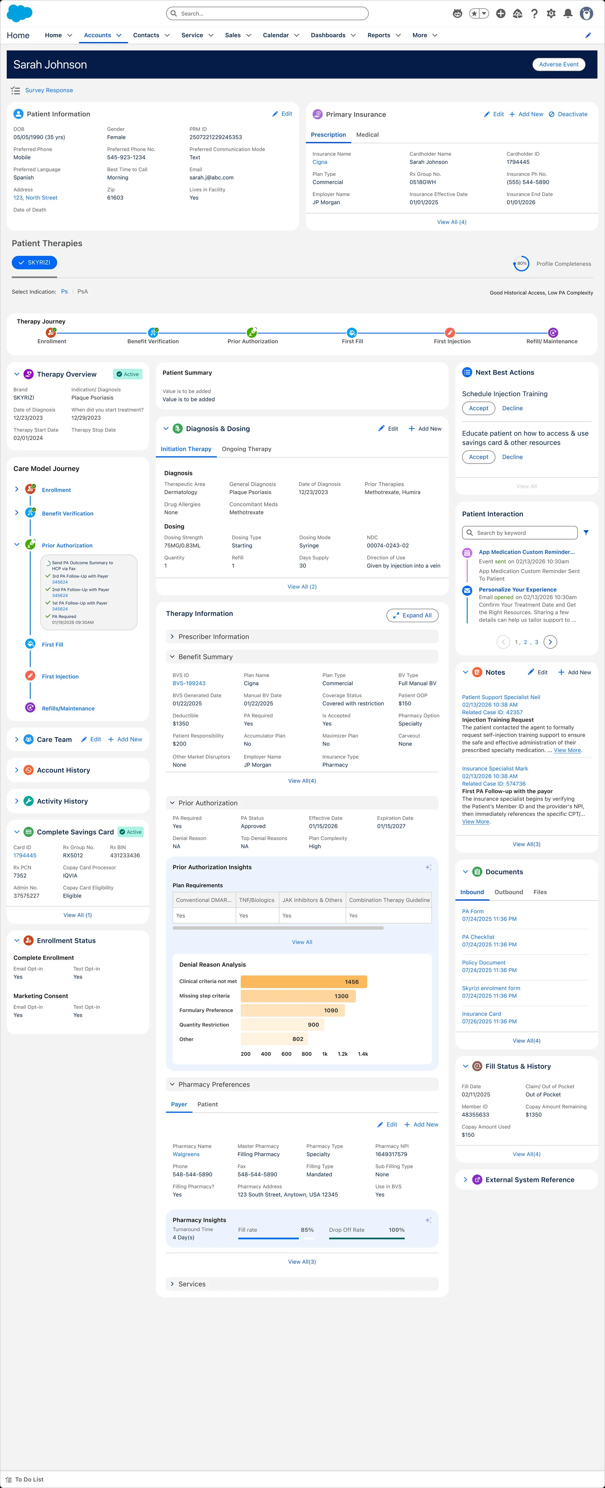Open the Outbound documents tab
This screenshot has height=1488, width=605.
509,892
